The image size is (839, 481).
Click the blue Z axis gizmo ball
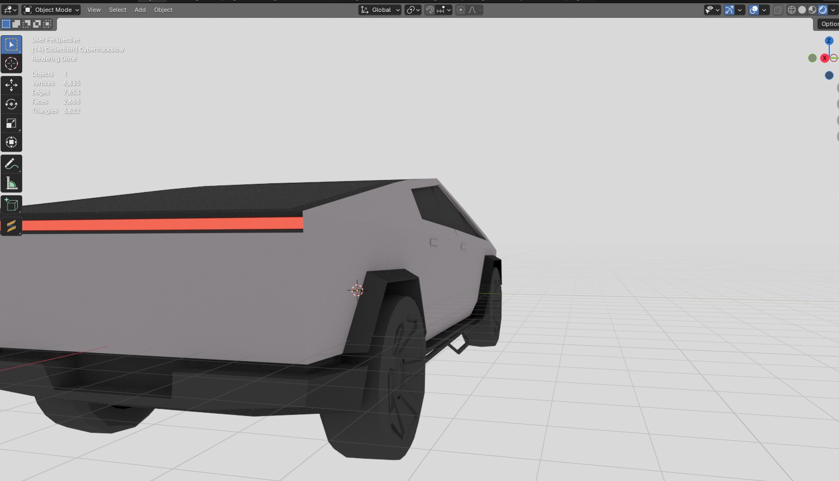click(x=829, y=41)
